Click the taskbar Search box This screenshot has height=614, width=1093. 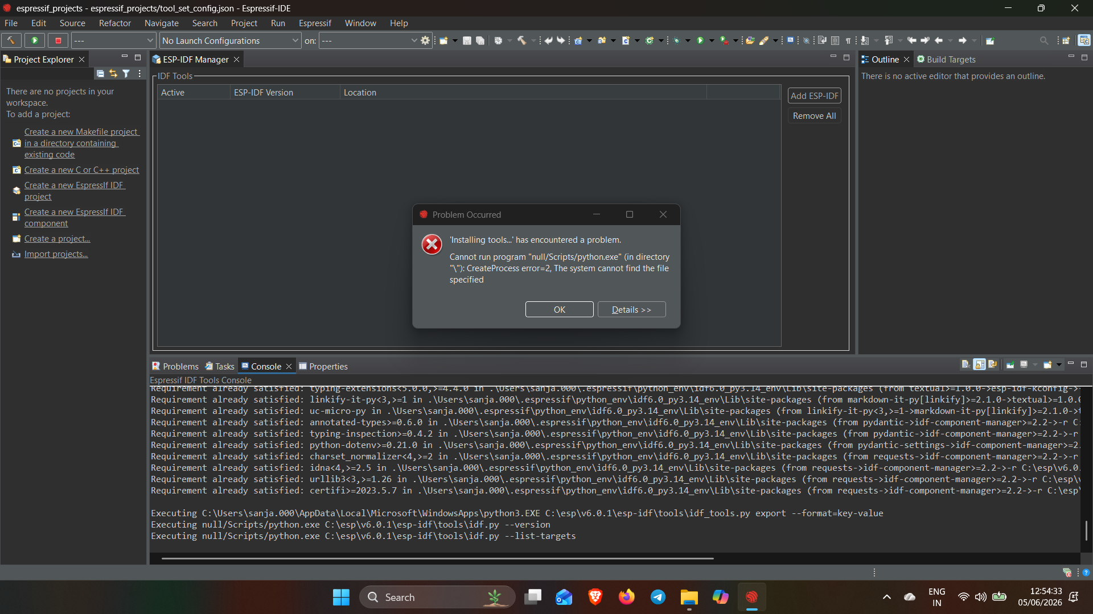coord(437,597)
